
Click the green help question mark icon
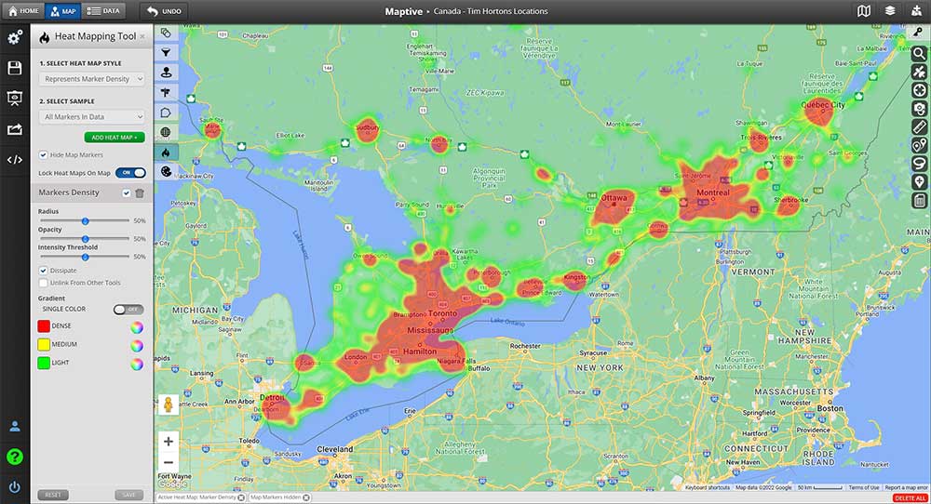click(x=15, y=457)
